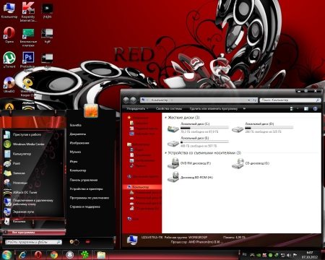
Task: Open the Упорядочить dropdown menu
Action: point(137,108)
